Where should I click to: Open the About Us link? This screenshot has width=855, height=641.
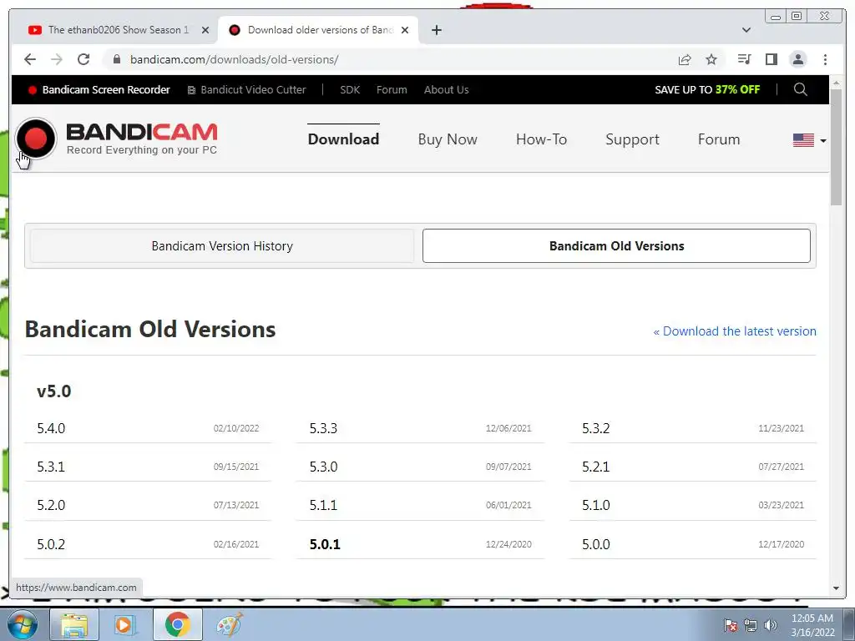[x=446, y=90]
